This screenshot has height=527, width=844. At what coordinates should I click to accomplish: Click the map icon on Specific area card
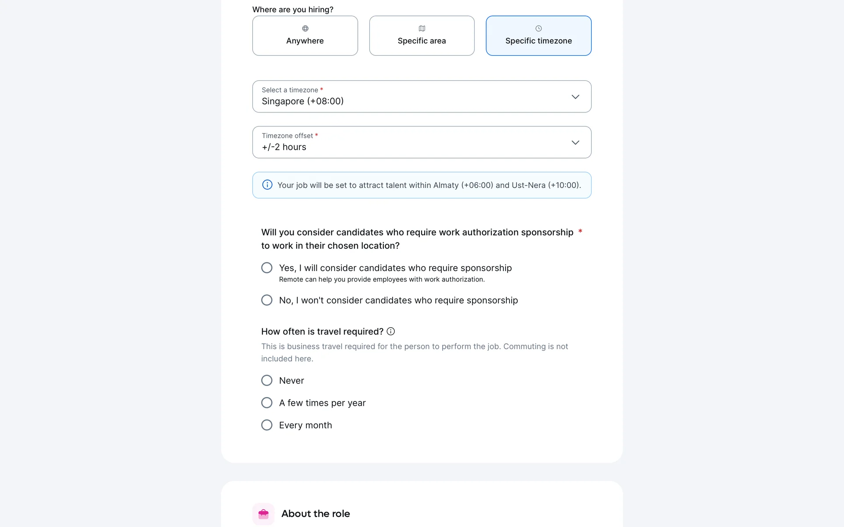point(422,29)
